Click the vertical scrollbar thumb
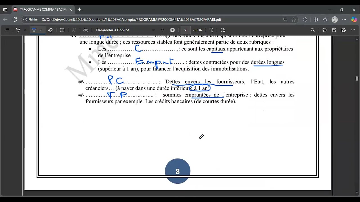360x202 pixels. coord(357,78)
